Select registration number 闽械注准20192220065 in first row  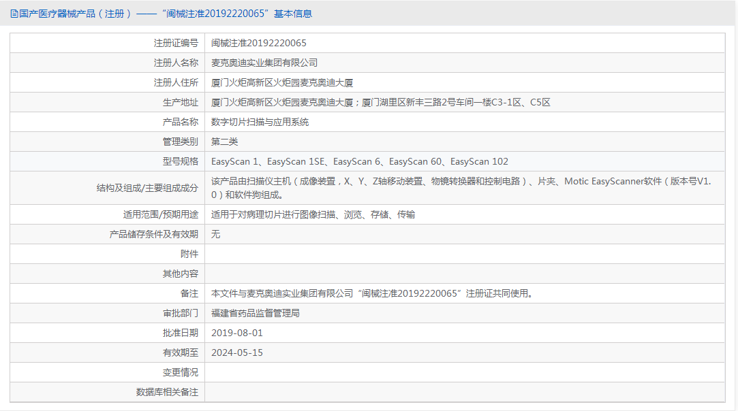[x=258, y=44]
